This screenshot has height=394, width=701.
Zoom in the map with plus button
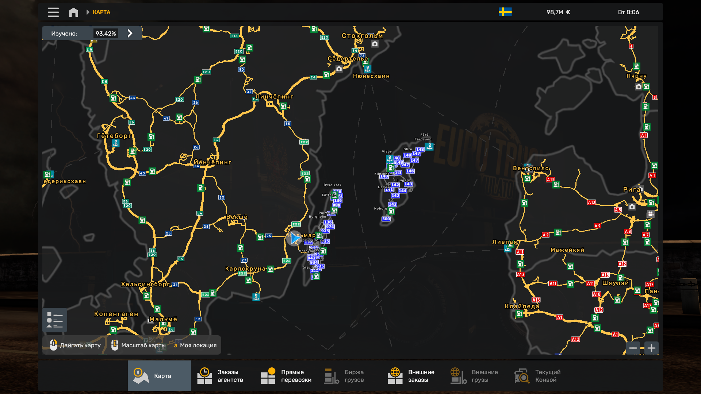pyautogui.click(x=651, y=348)
